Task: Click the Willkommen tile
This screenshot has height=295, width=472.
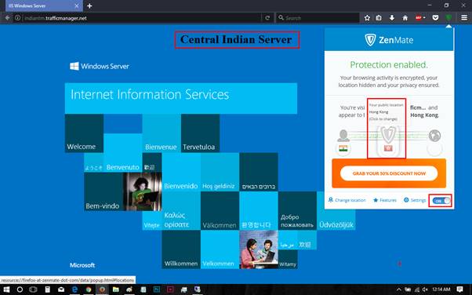Action: [181, 249]
